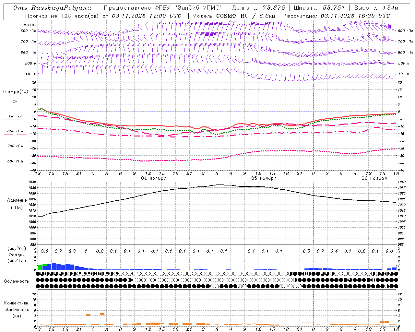Click the Давление pressure panel label
This screenshot has height=332, width=415.
(17, 200)
